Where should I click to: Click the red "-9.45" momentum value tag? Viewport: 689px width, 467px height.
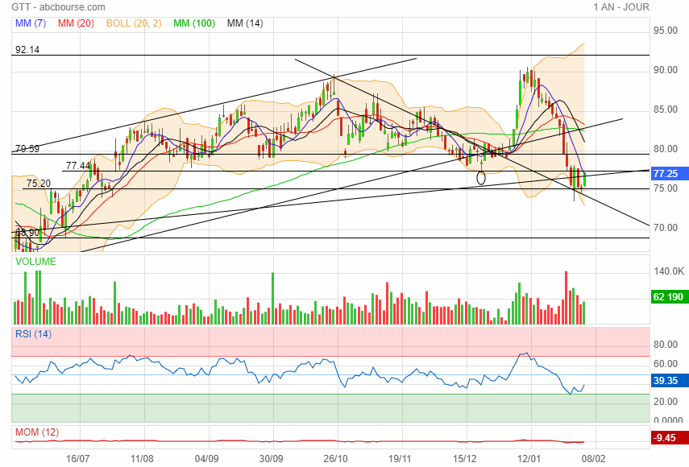669,437
